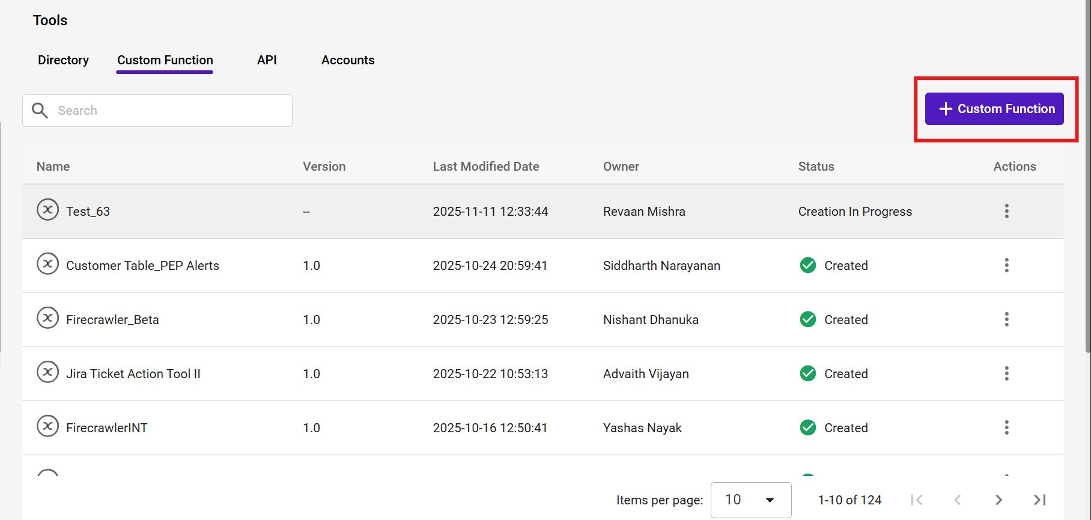Click the function icon beside Test_63
The height and width of the screenshot is (520, 1091).
coord(47,210)
